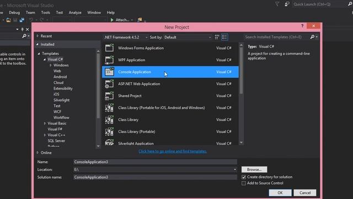Screen dimensions: 353x199
Task: Expand the Windows tree node arrow
Action: (50, 65)
